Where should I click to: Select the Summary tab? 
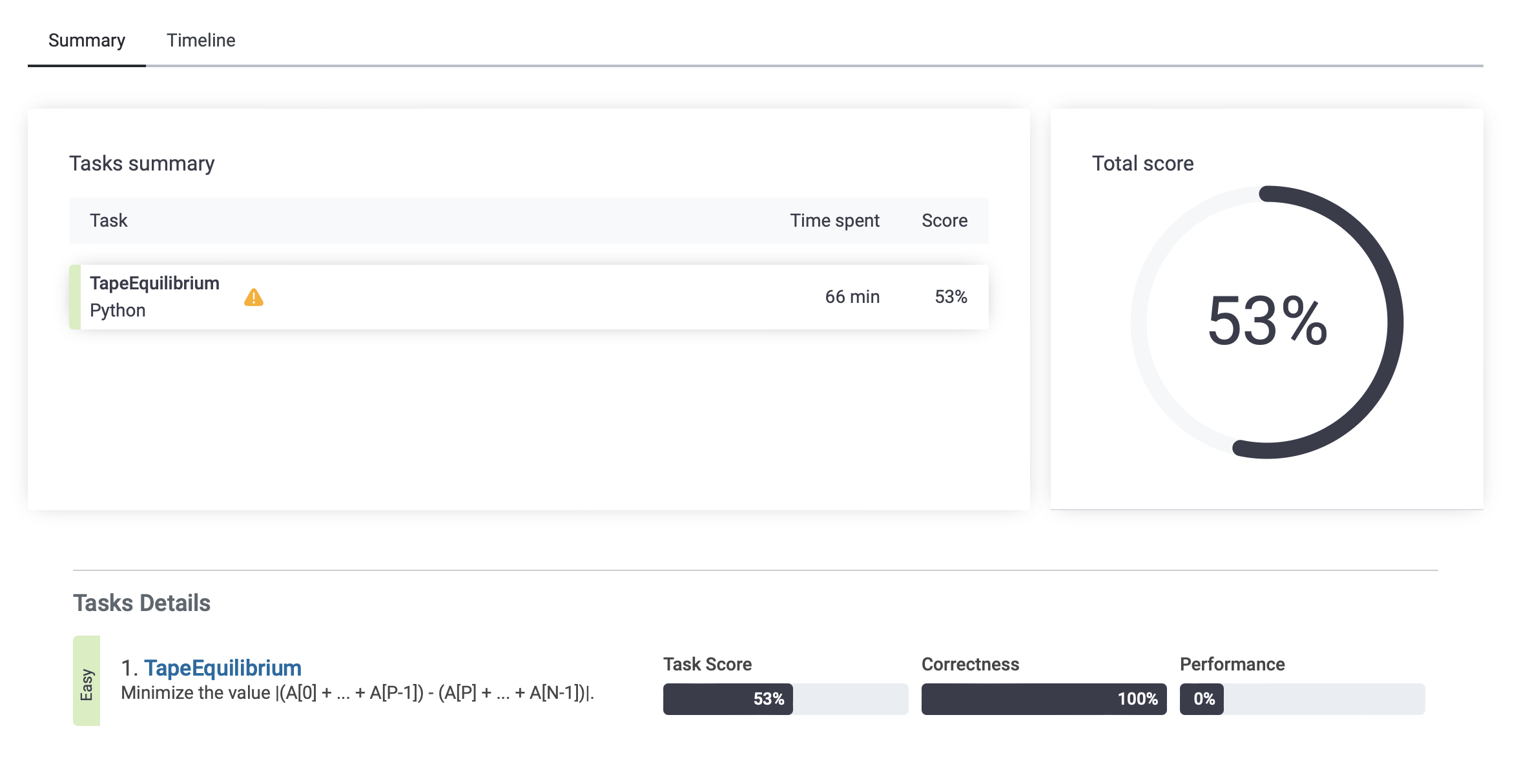click(87, 40)
